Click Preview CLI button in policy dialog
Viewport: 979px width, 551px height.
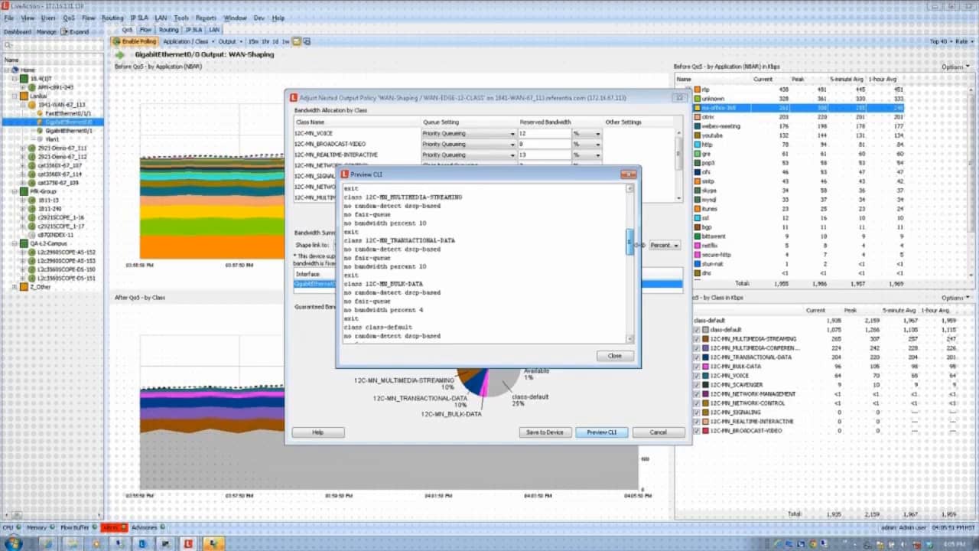[602, 432]
